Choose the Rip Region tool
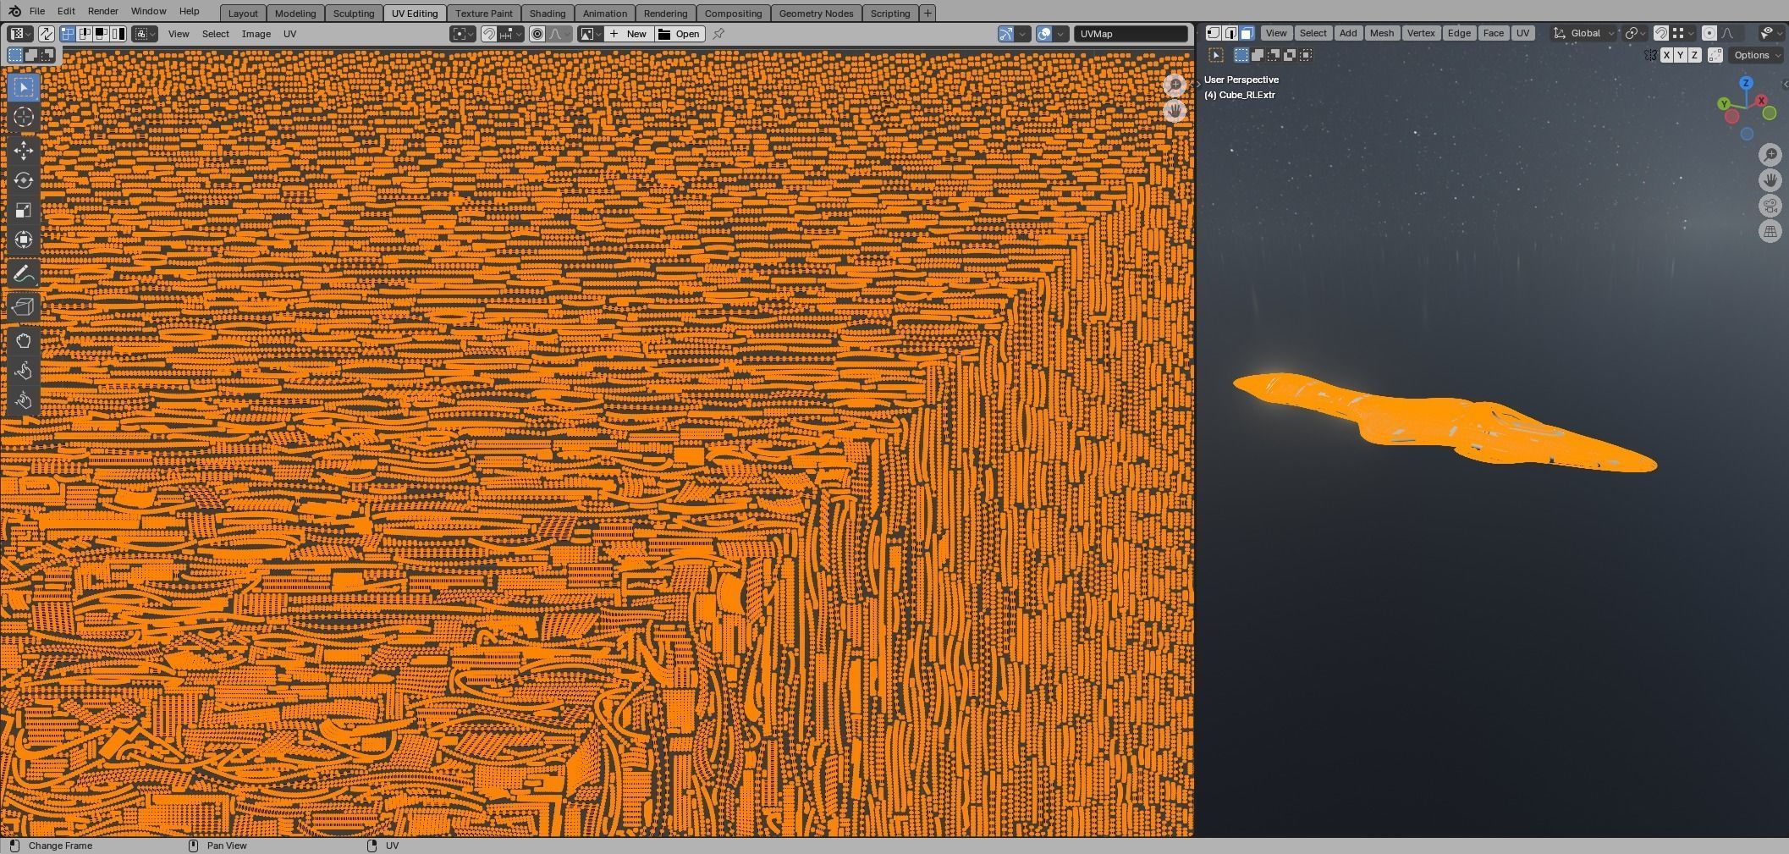Viewport: 1789px width, 854px height. (24, 307)
